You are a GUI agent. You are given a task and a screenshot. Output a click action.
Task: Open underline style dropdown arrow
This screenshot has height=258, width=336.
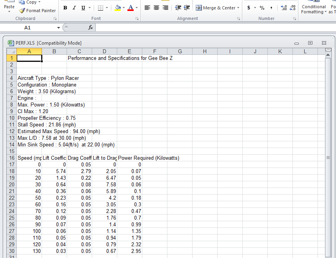[x=89, y=8]
